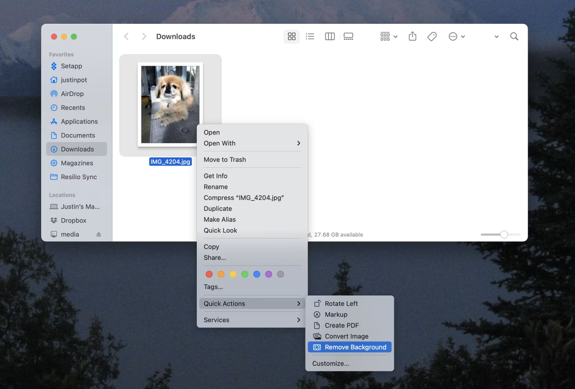Switch to column view

click(329, 36)
